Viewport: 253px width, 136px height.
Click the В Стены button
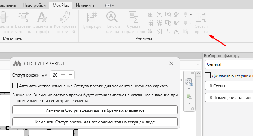tap(229, 86)
